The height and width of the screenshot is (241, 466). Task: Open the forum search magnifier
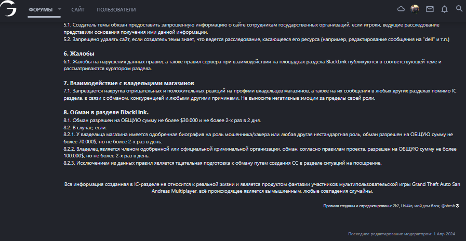tap(459, 9)
